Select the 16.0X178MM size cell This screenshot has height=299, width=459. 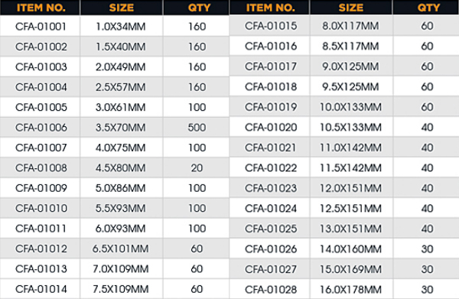350,290
